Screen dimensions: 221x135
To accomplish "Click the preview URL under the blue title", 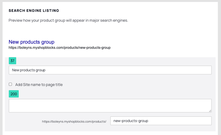I will 59,48.
